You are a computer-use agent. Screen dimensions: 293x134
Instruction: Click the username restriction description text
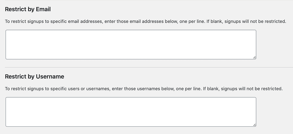[144, 89]
